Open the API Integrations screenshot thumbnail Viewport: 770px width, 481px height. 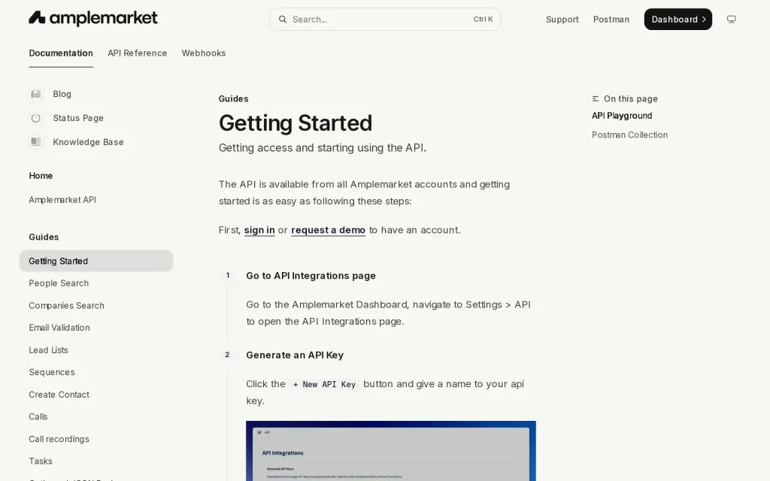tap(391, 451)
